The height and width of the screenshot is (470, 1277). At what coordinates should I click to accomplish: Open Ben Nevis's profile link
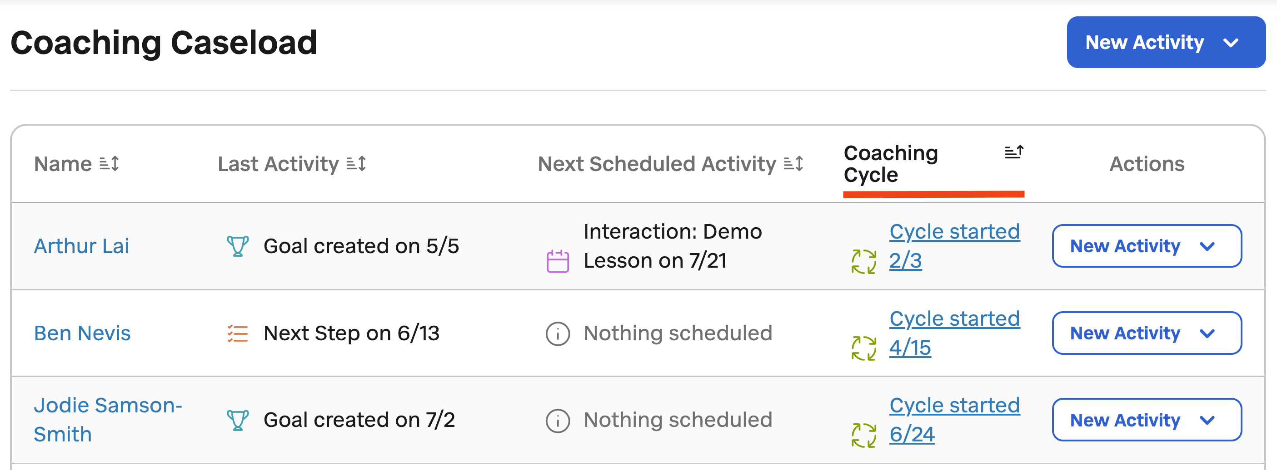[82, 333]
